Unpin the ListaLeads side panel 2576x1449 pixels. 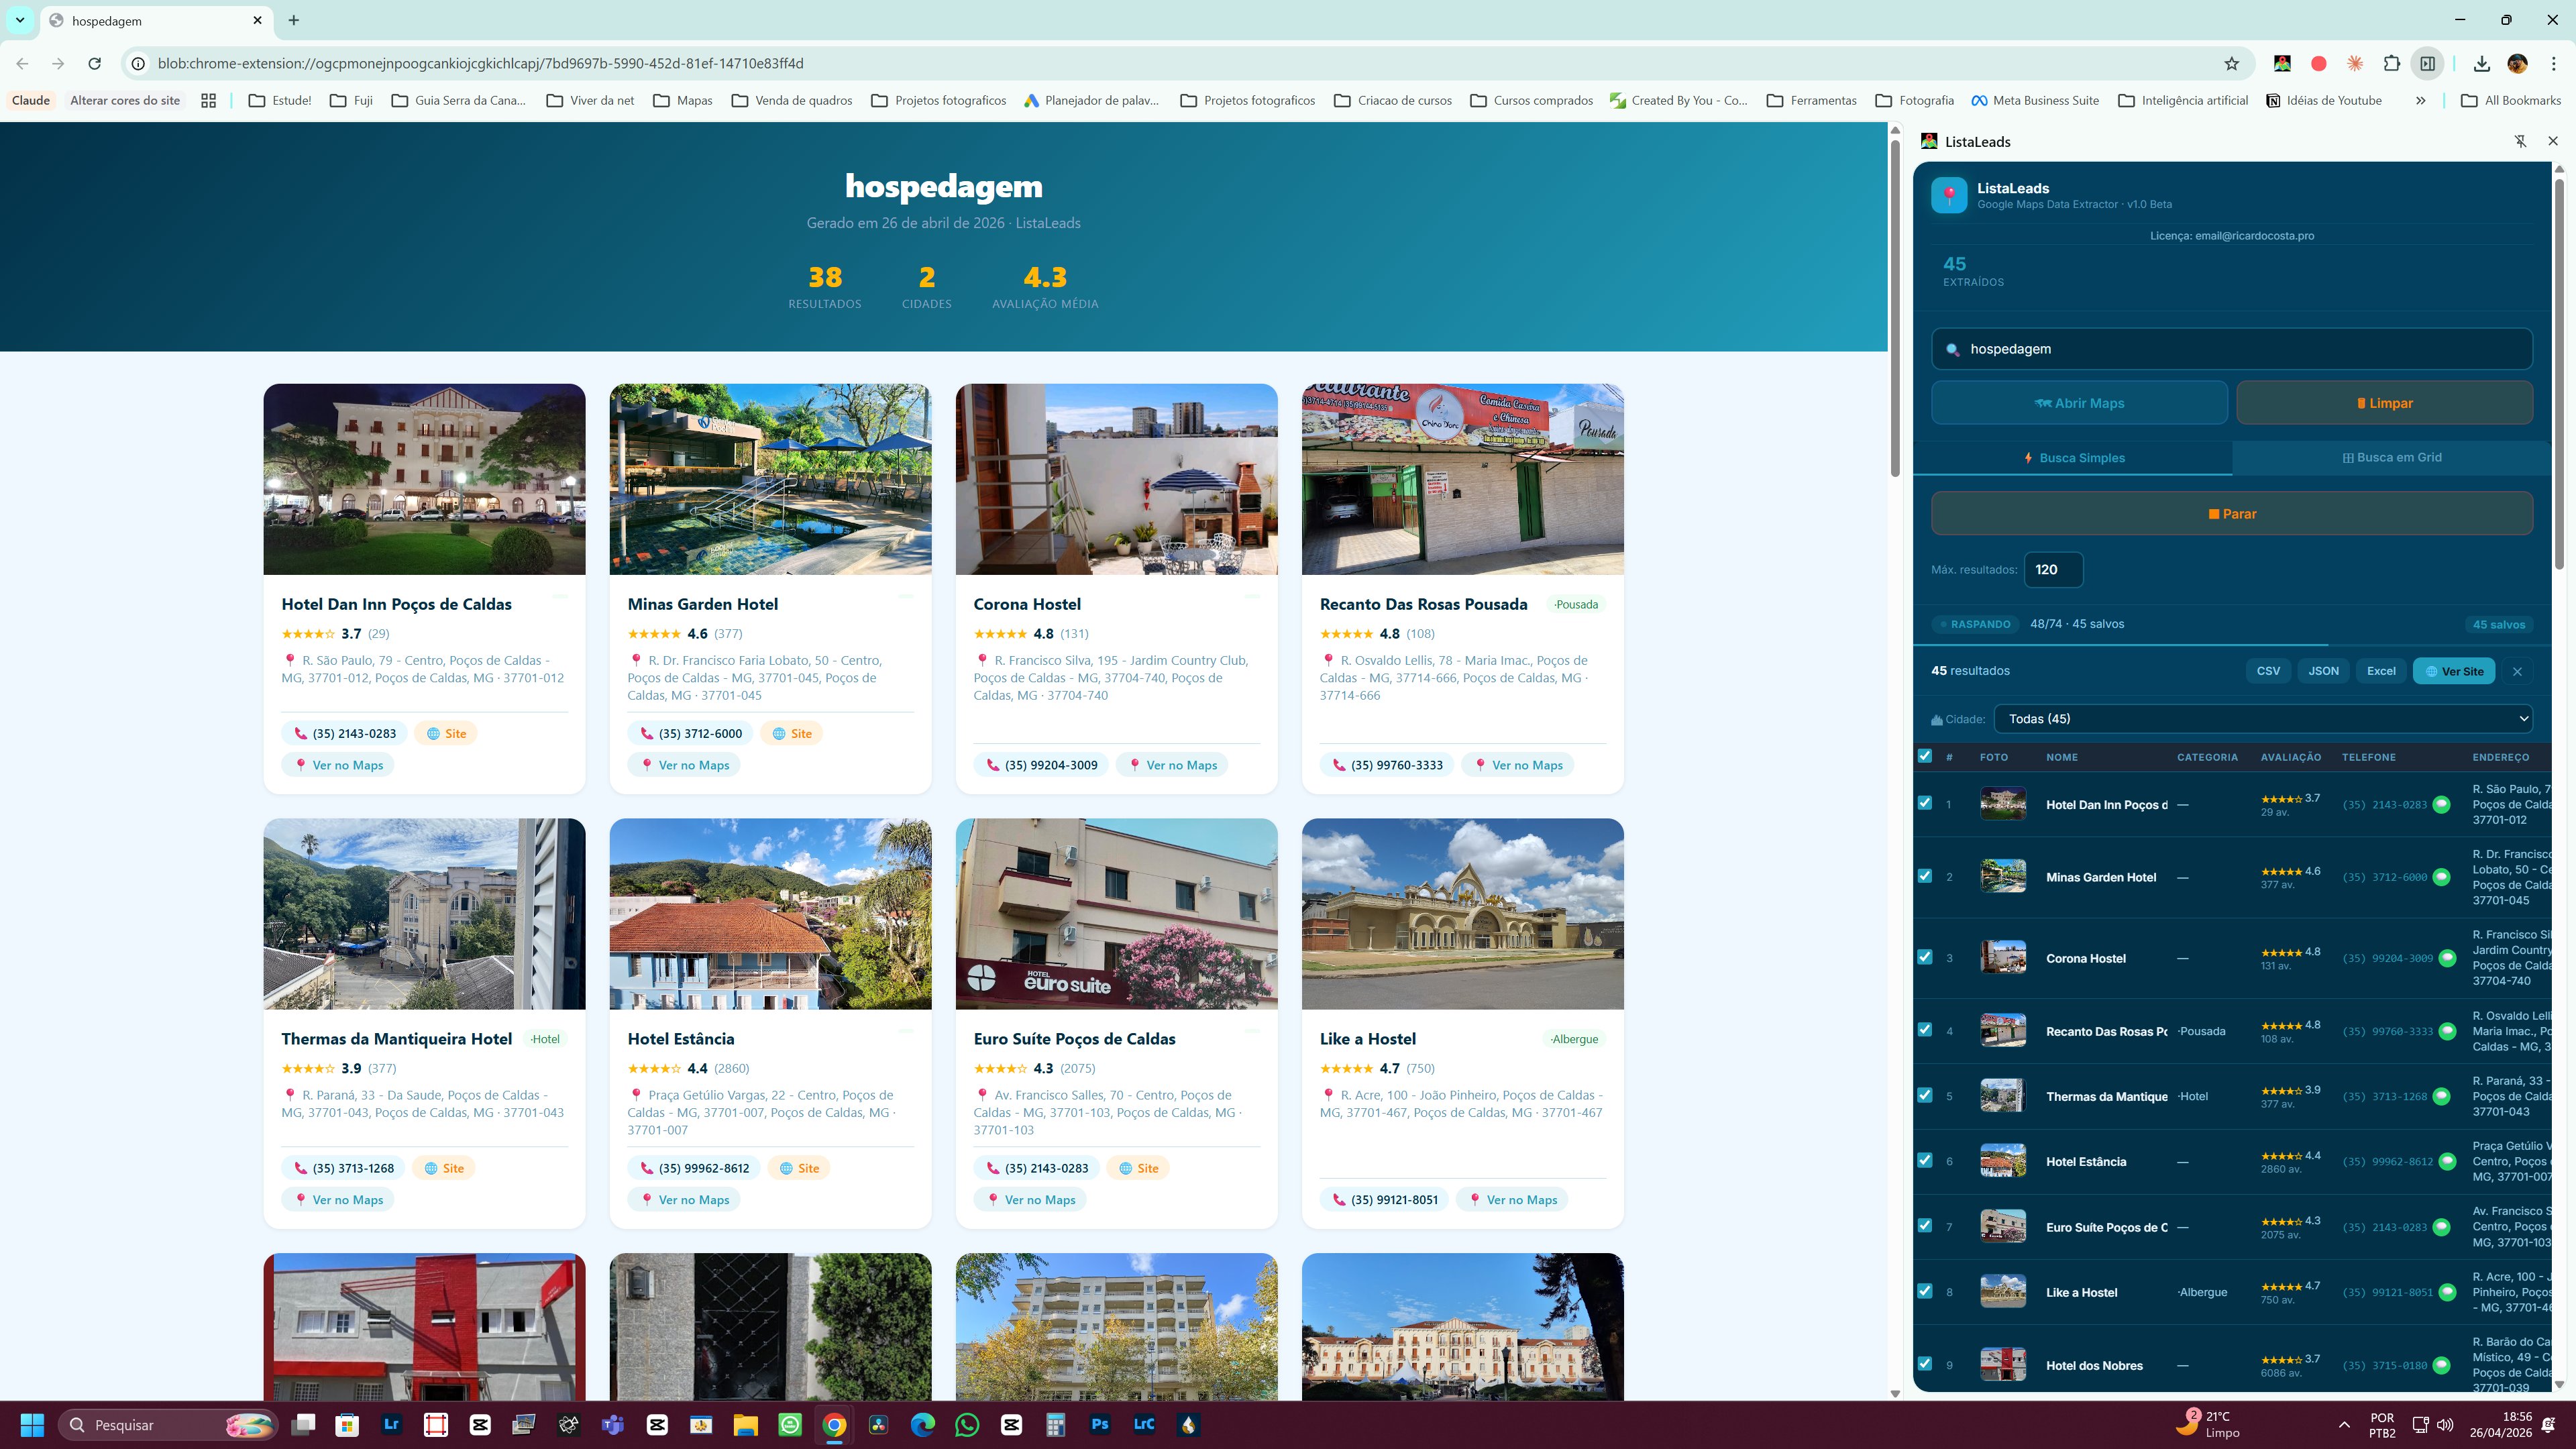coord(2520,141)
